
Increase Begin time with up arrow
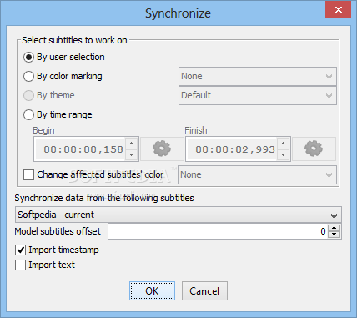(x=132, y=144)
